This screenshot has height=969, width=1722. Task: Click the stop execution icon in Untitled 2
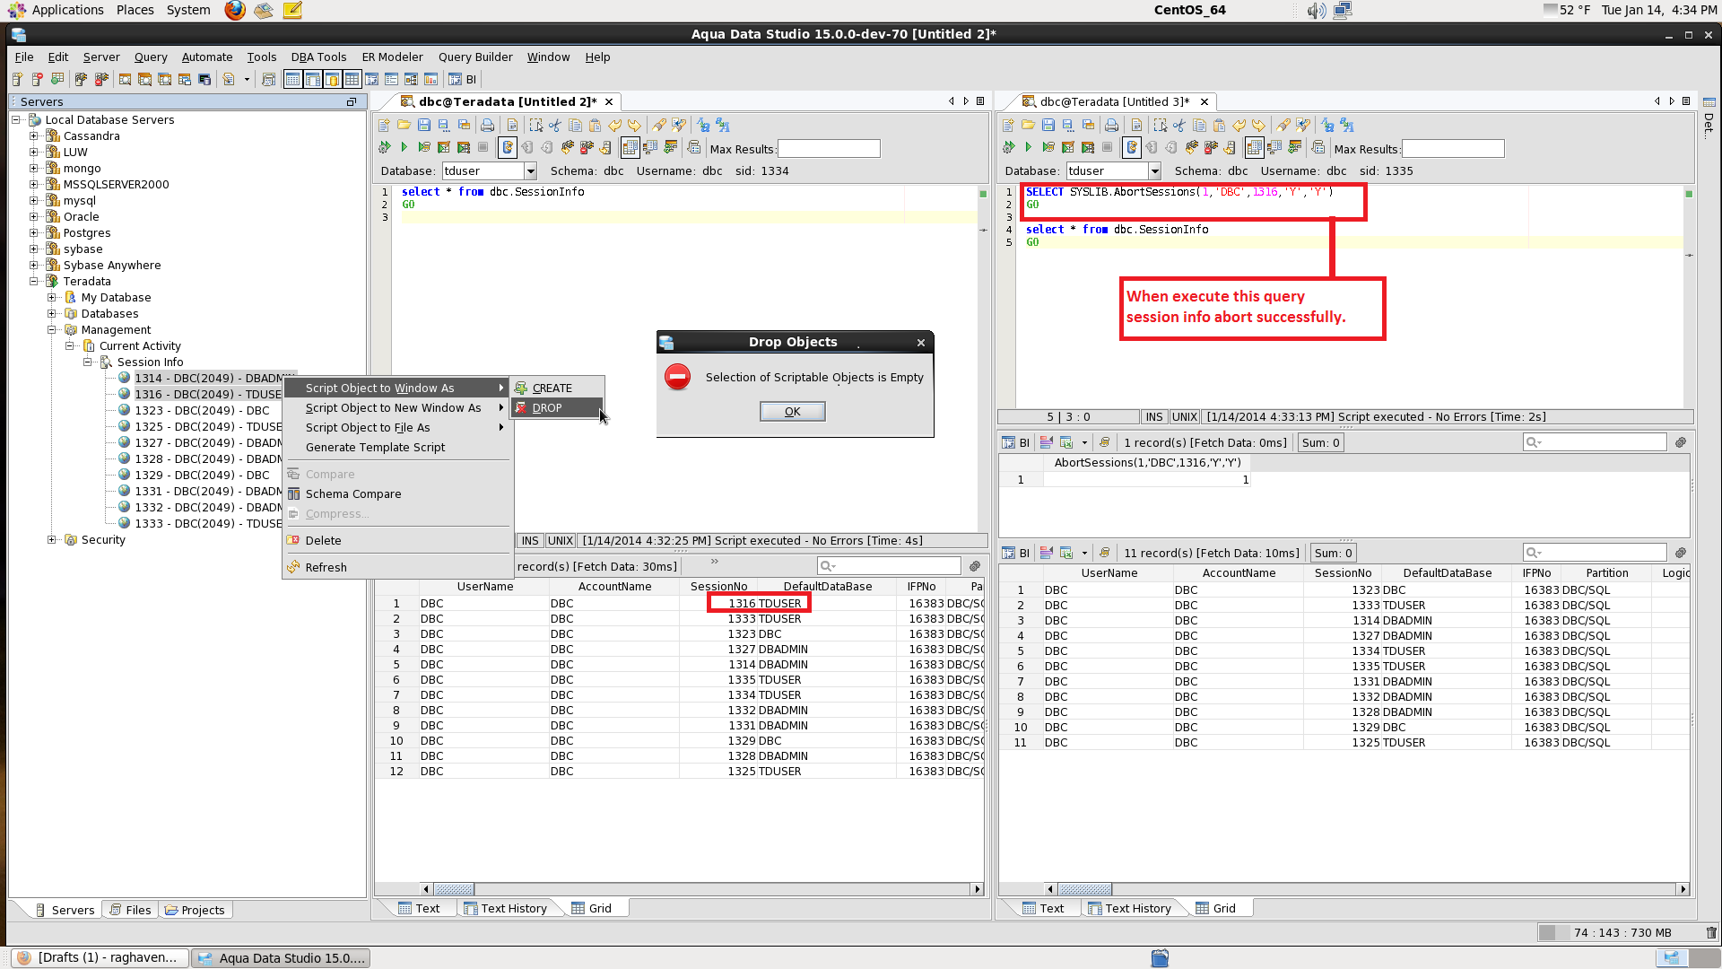click(483, 147)
